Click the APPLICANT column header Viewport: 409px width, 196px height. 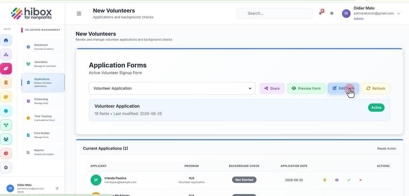pyautogui.click(x=98, y=166)
